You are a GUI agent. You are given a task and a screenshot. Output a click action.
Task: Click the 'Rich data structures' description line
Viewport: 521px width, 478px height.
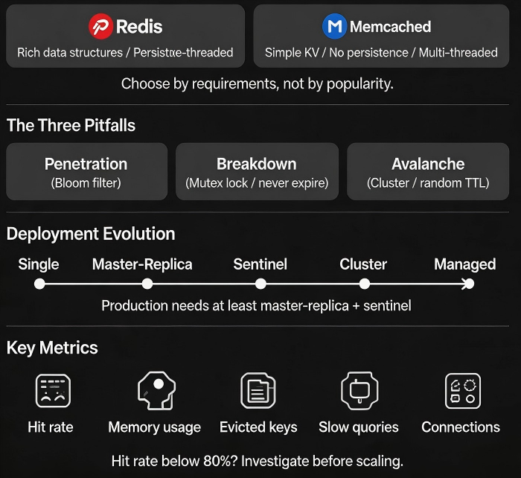click(x=125, y=53)
